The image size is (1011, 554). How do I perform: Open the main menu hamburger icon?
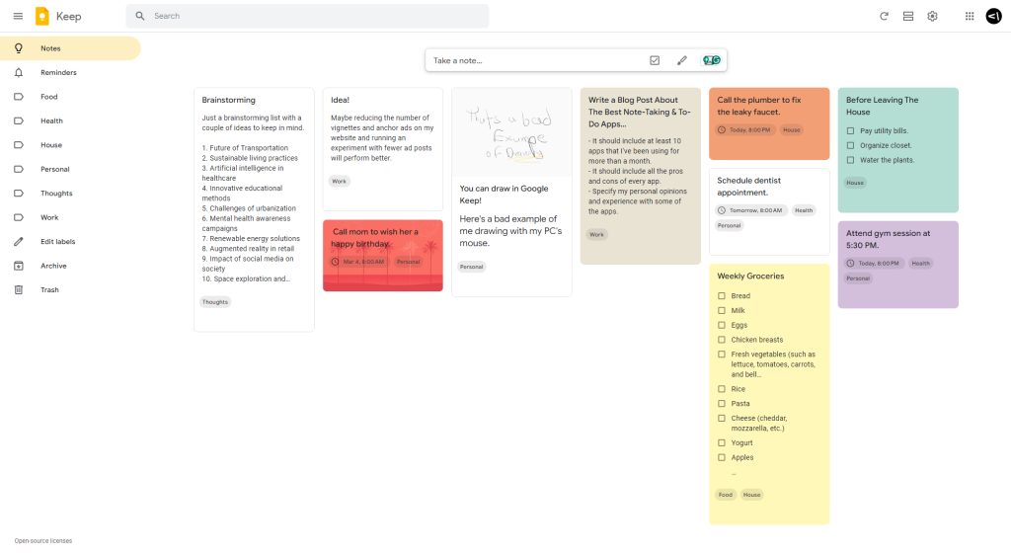pyautogui.click(x=18, y=16)
